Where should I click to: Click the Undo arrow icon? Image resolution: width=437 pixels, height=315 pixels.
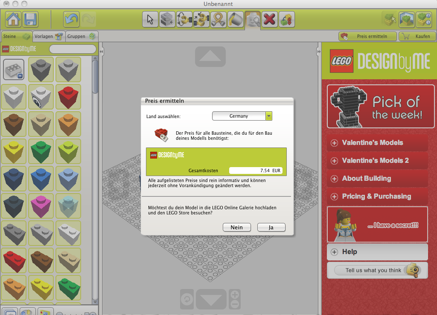[x=71, y=19]
